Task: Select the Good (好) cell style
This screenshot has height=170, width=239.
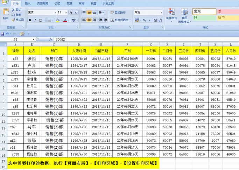Action: [x=204, y=18]
